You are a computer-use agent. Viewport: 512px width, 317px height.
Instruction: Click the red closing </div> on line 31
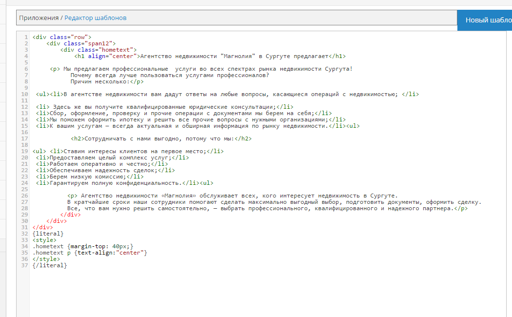click(x=43, y=228)
